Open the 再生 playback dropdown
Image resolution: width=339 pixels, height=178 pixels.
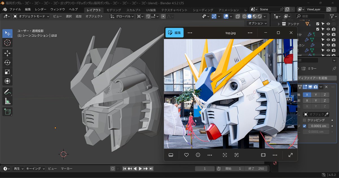tap(19, 169)
